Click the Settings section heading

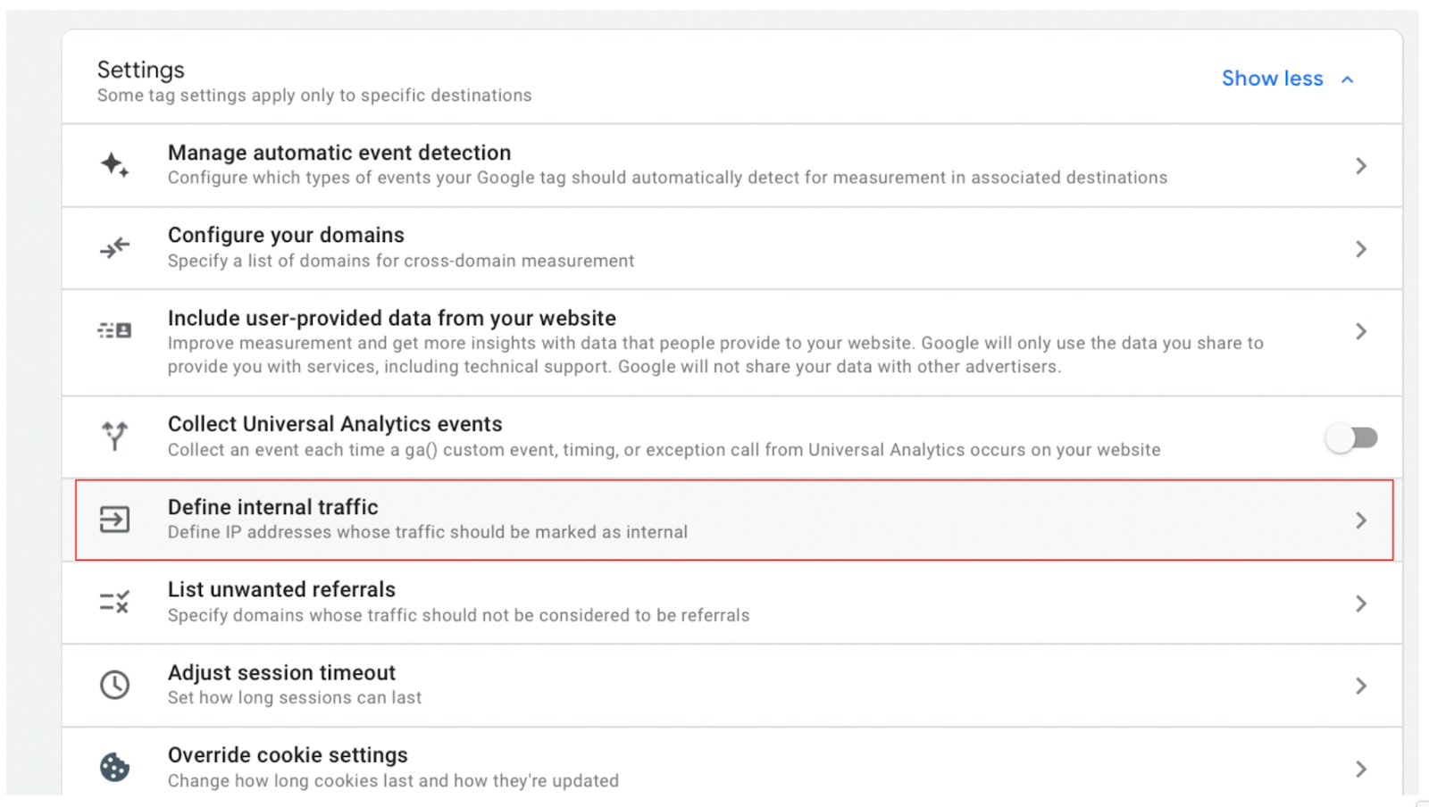[x=140, y=70]
